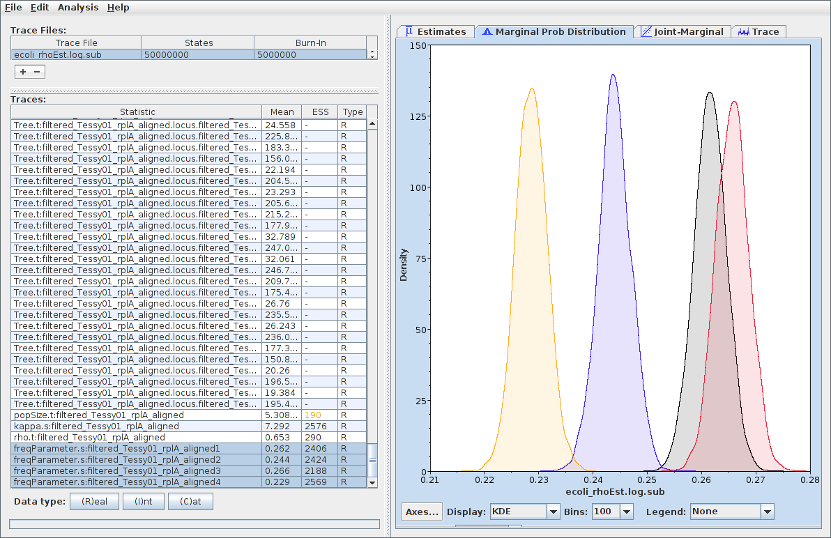Open the Estimates tab
Screen dimensions: 831x538
436,31
